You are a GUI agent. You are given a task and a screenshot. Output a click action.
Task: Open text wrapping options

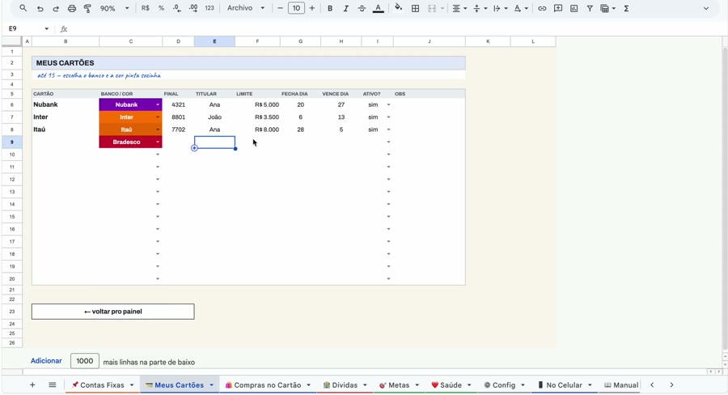pos(500,8)
